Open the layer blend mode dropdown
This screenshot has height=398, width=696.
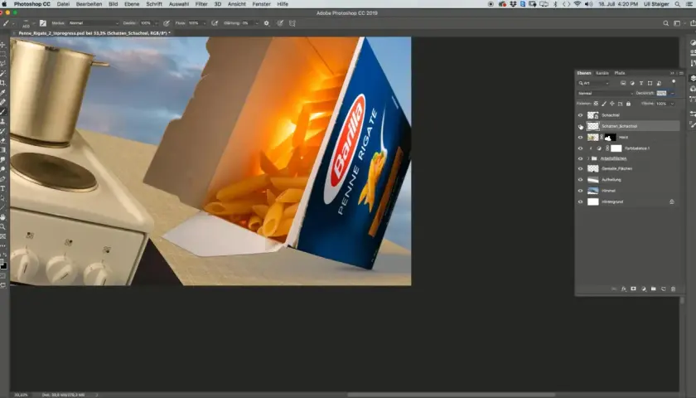606,93
